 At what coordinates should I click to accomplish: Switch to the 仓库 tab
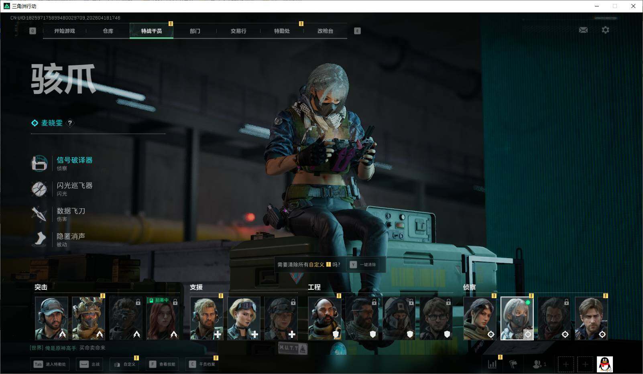coord(108,31)
